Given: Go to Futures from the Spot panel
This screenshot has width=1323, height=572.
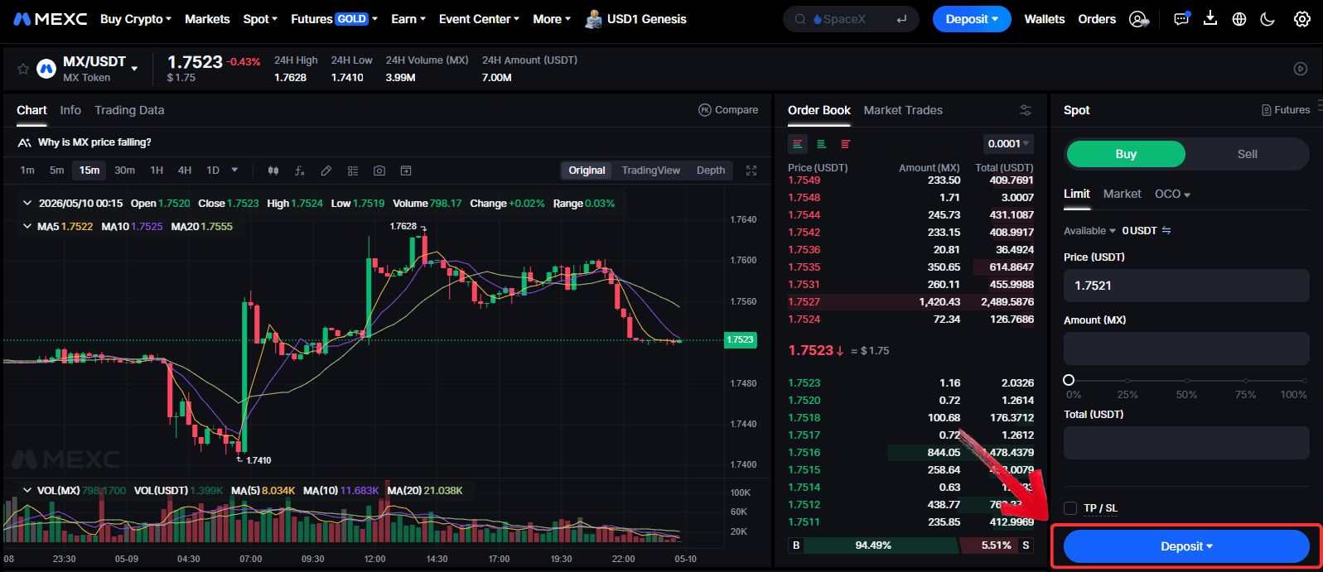Looking at the screenshot, I should pyautogui.click(x=1286, y=110).
